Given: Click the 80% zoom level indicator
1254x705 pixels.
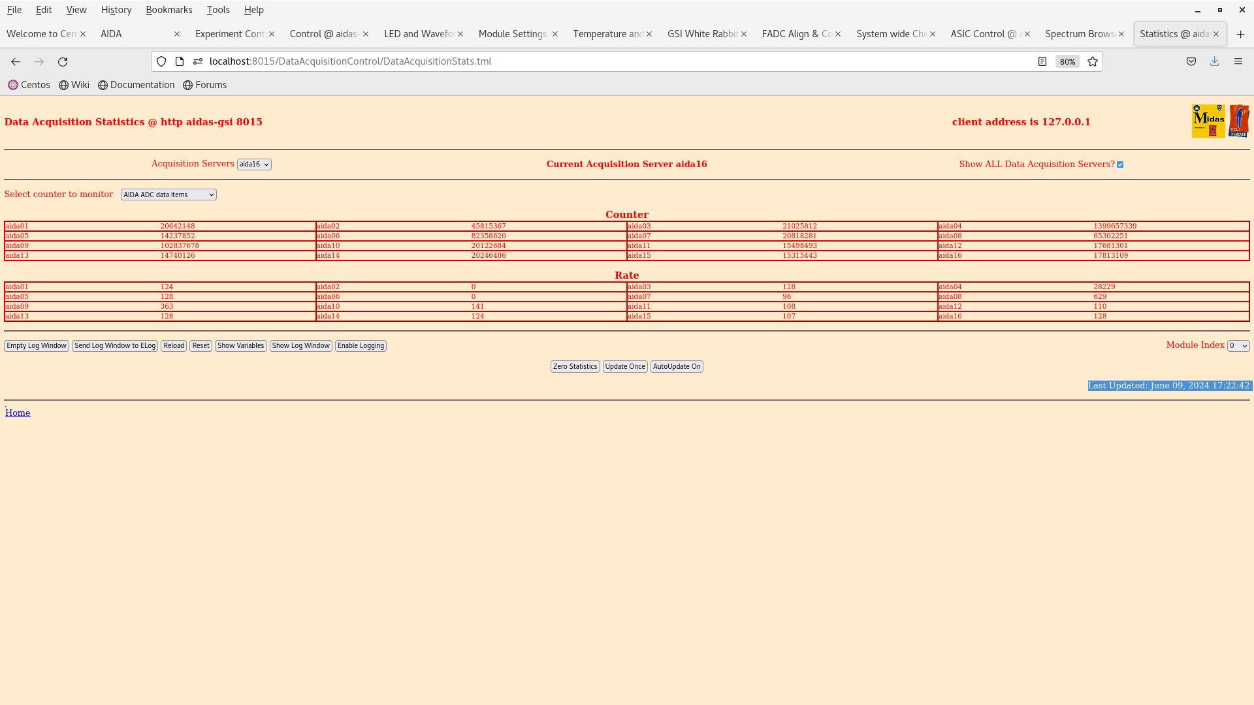Looking at the screenshot, I should click(1067, 61).
